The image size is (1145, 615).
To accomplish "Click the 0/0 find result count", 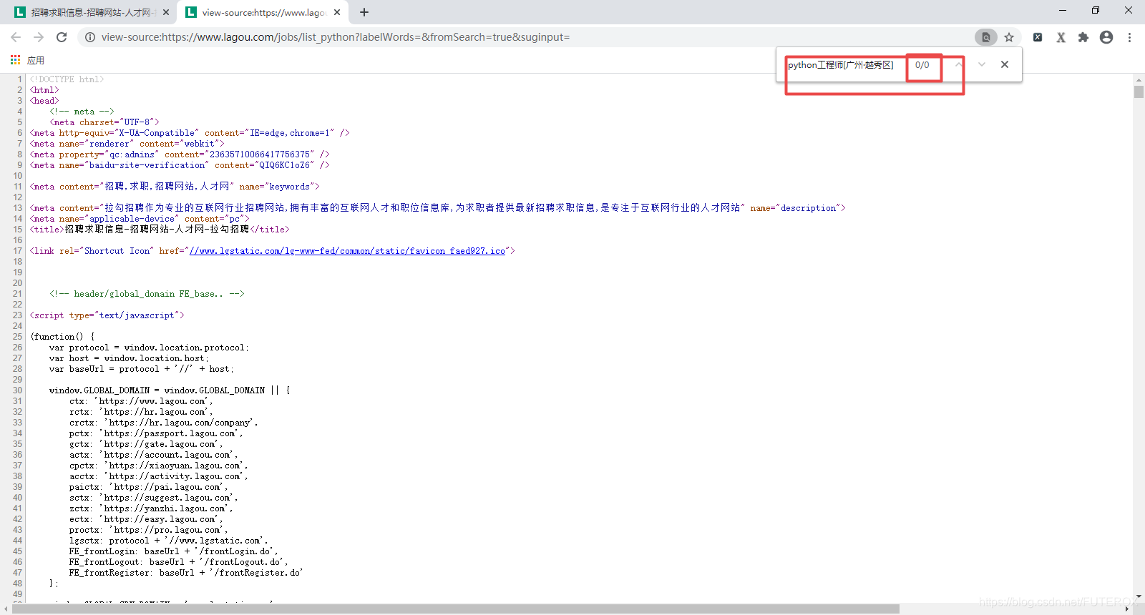I will 922,65.
